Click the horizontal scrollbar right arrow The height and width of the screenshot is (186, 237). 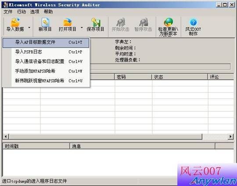tap(230, 137)
